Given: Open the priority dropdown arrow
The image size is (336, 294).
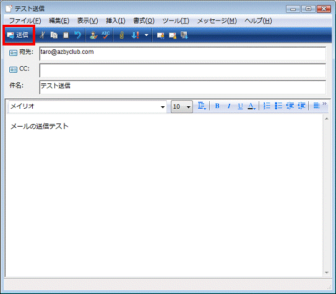Looking at the screenshot, I should (x=147, y=35).
